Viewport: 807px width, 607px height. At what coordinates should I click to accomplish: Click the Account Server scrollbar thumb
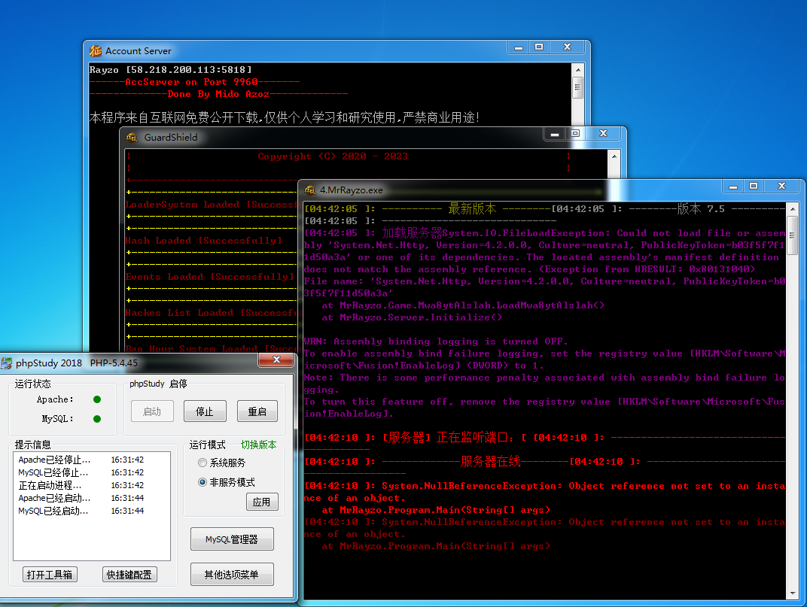tap(578, 87)
